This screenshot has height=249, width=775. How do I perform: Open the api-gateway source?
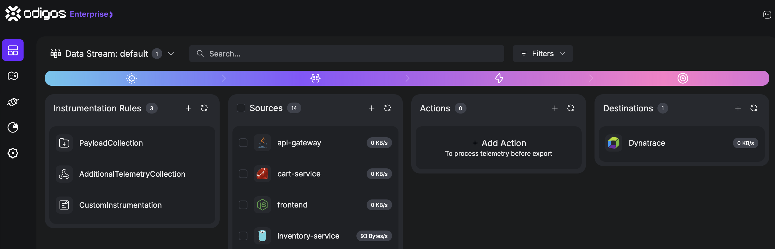pyautogui.click(x=315, y=143)
